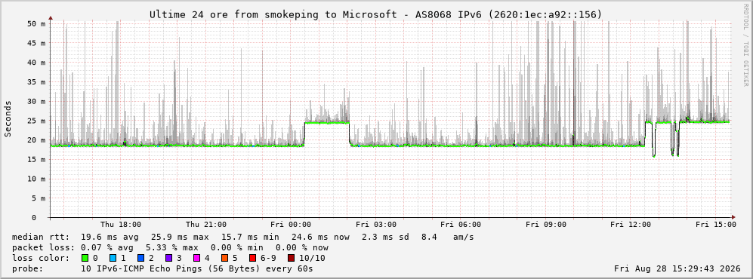Click the Fri 06:00 time axis label
The image size is (753, 279).
461,225
